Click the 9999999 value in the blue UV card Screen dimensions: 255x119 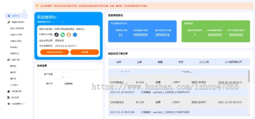141,35
